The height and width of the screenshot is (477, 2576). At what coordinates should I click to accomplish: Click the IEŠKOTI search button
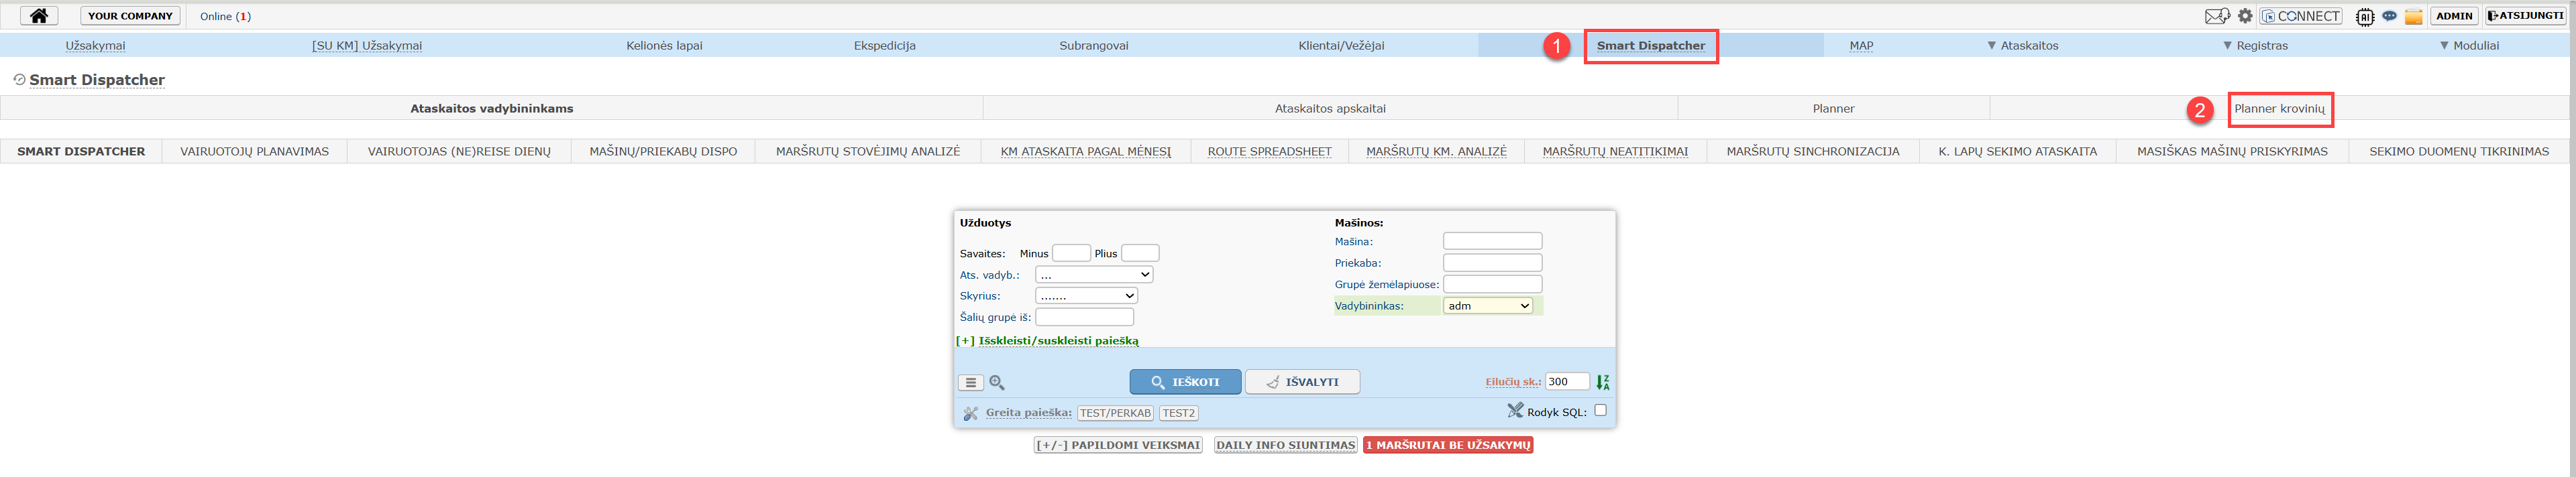1185,382
